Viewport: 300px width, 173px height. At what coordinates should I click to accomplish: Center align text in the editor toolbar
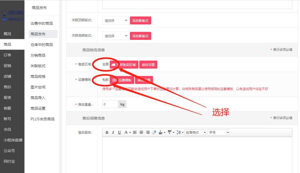click(141, 132)
